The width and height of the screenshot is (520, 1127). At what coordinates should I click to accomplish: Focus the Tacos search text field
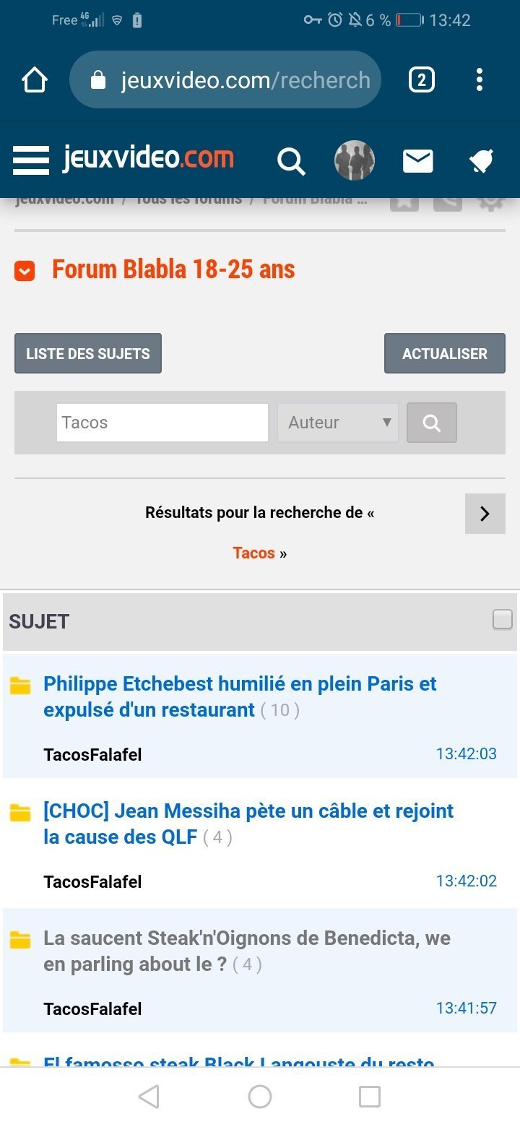(162, 423)
